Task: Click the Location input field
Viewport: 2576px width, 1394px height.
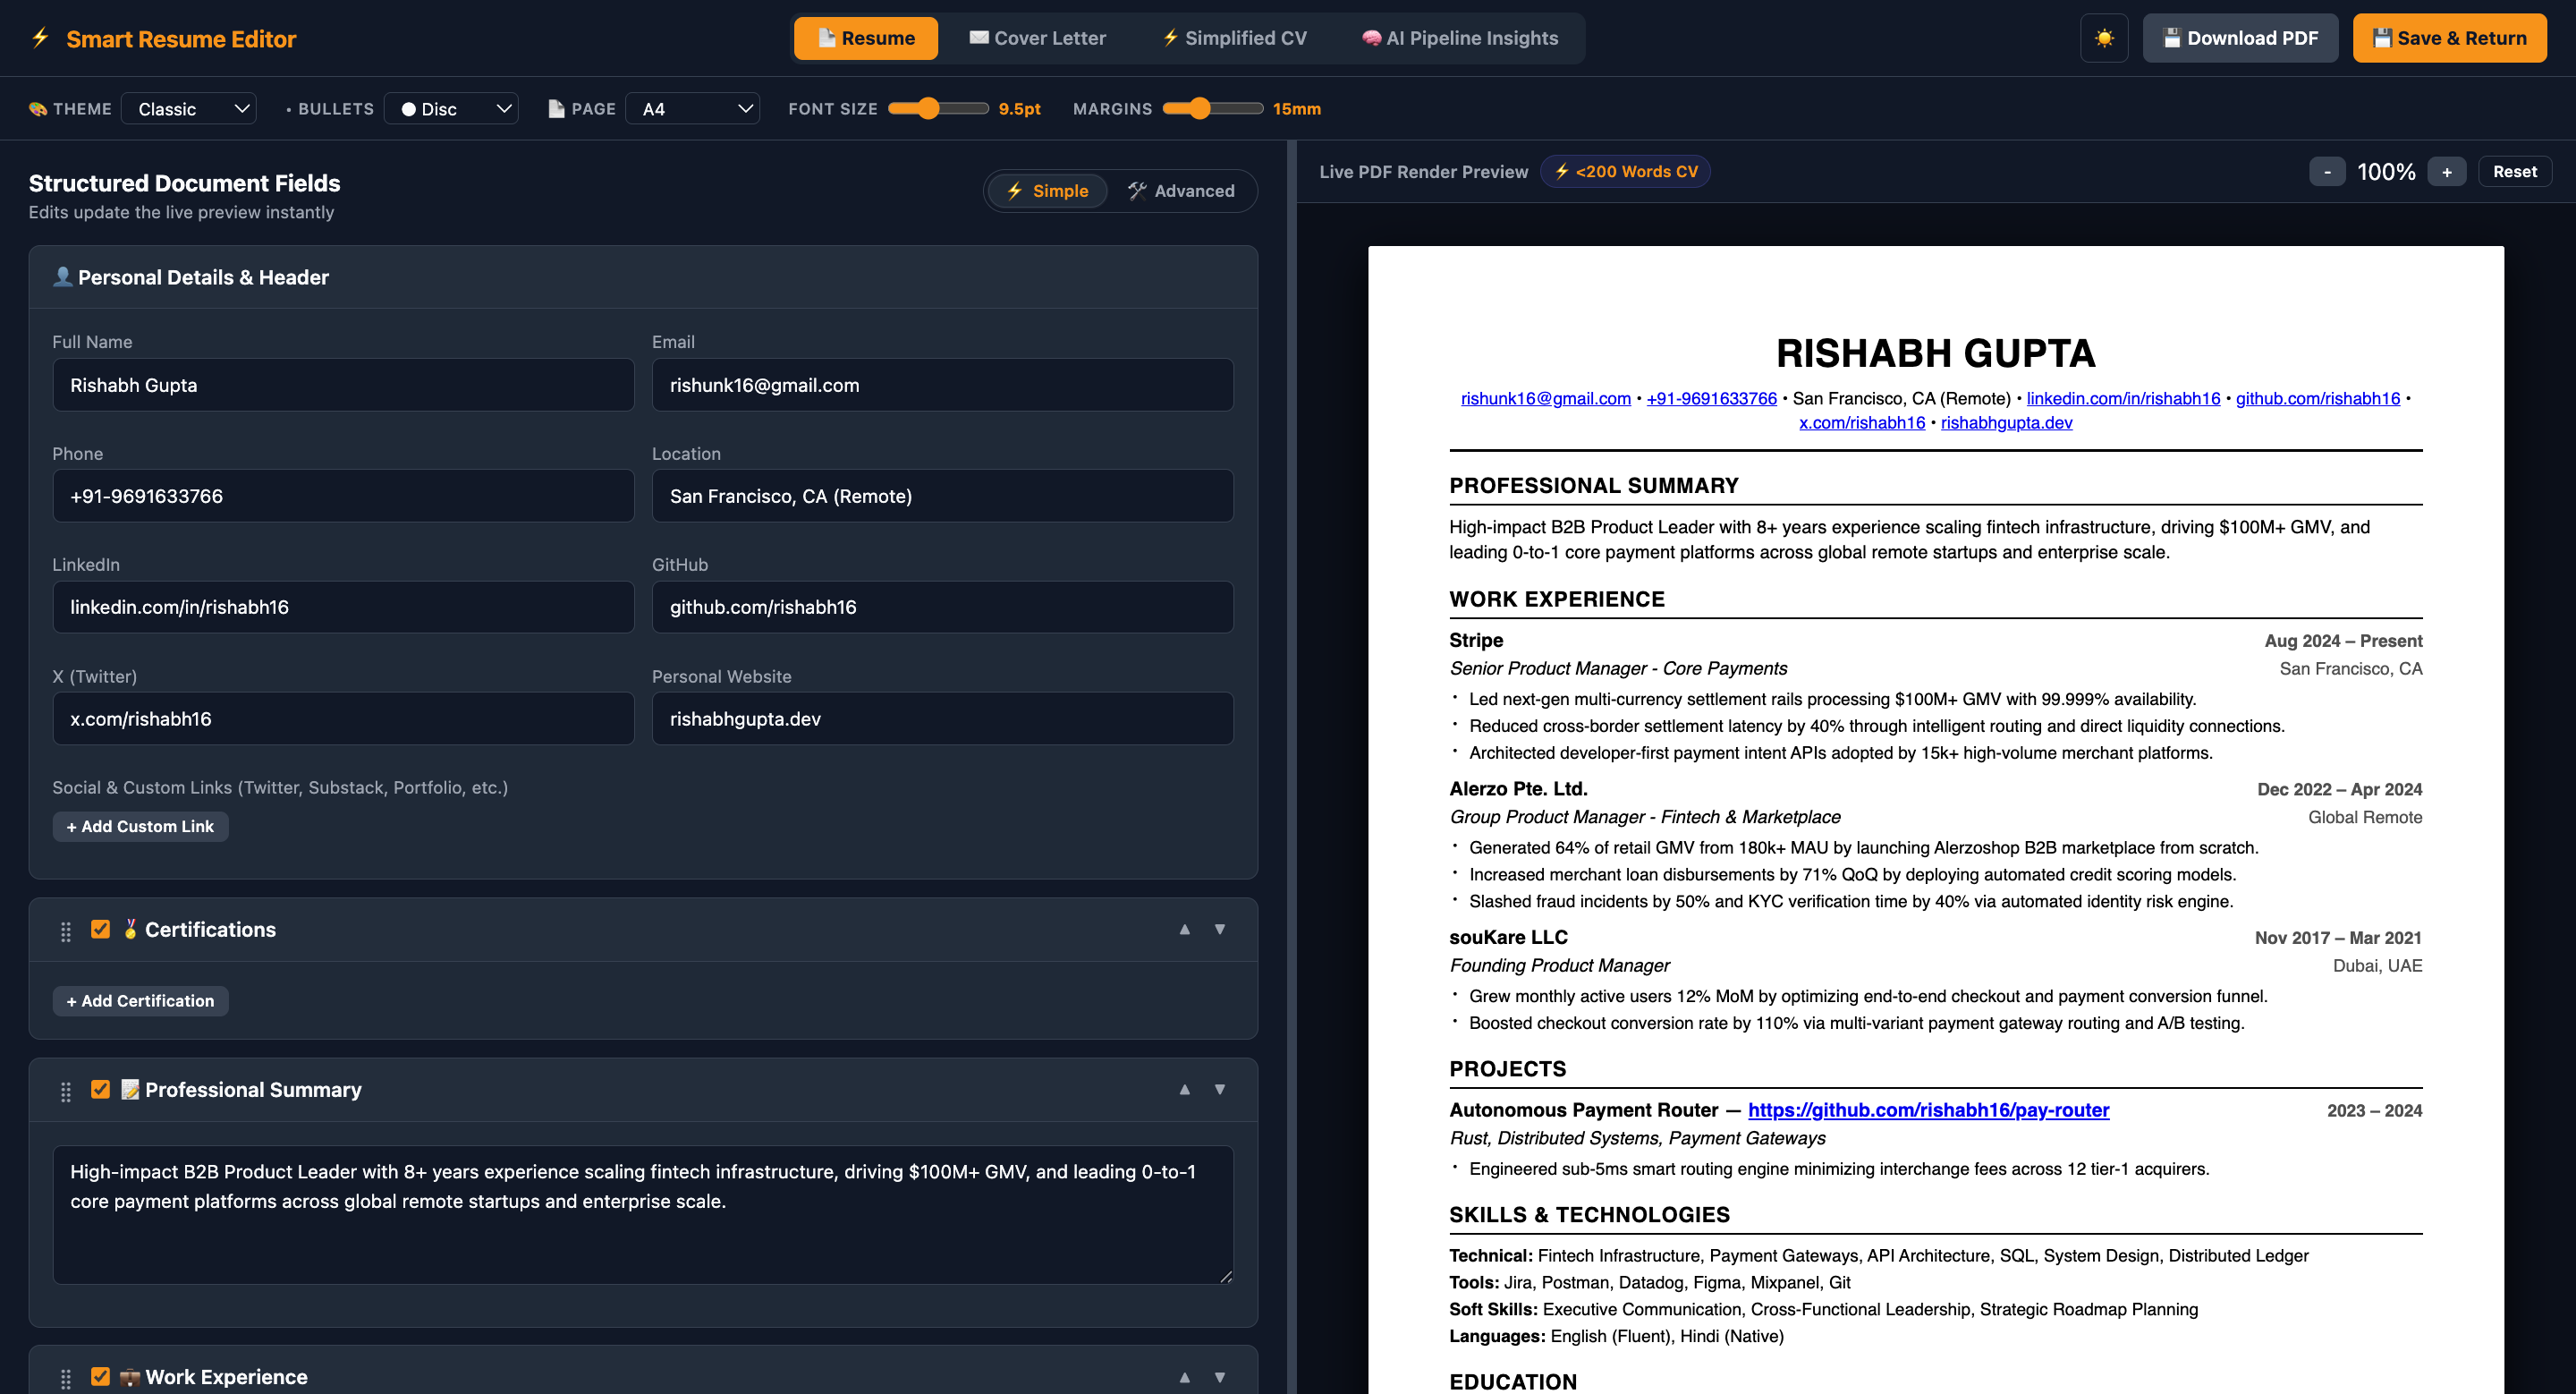Action: click(942, 496)
